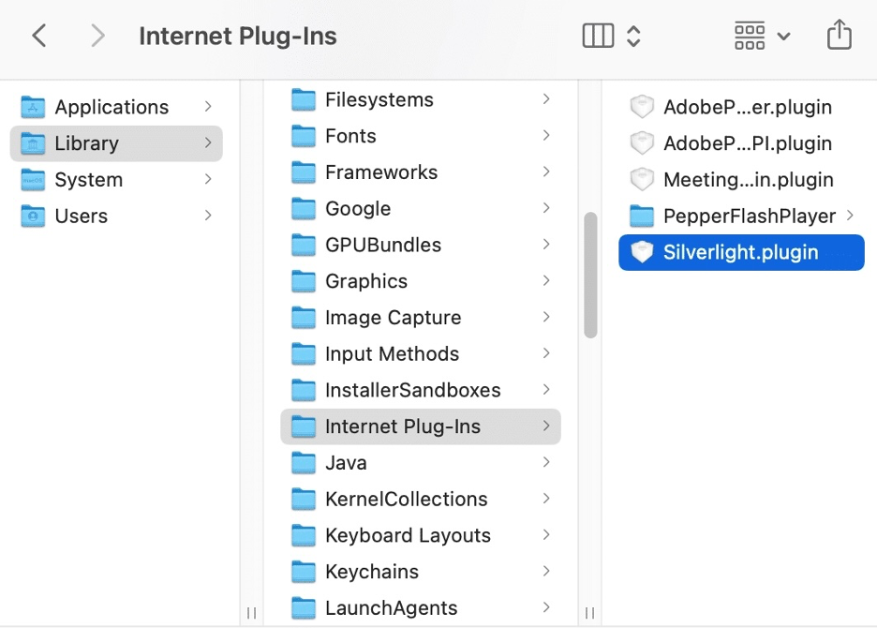Click the AdobeP...er.plugin file icon
This screenshot has width=877, height=628.
[642, 107]
